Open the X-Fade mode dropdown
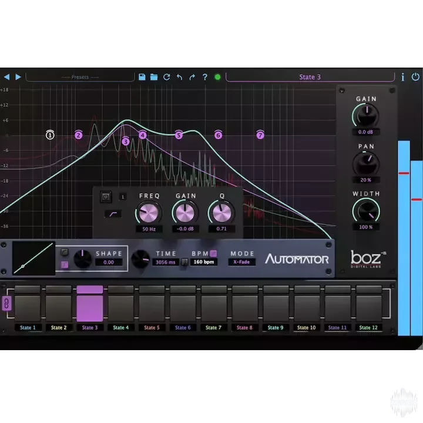 coord(241,262)
